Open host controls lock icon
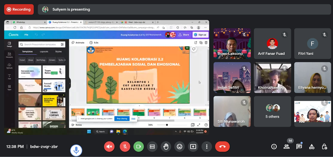 pyautogui.click(x=324, y=147)
